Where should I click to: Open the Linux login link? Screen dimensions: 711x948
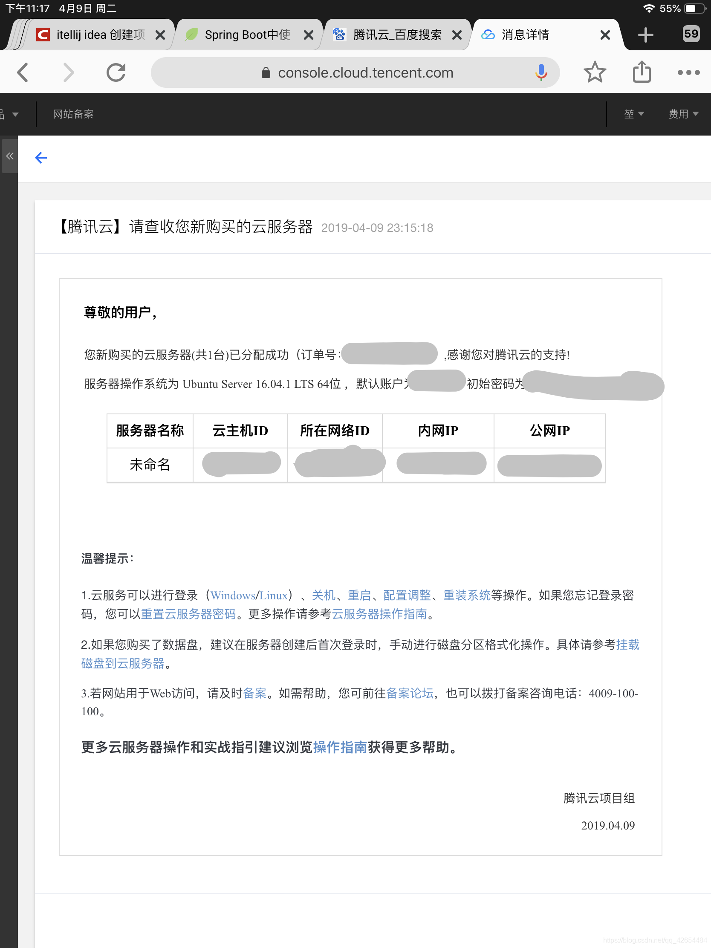click(x=273, y=595)
